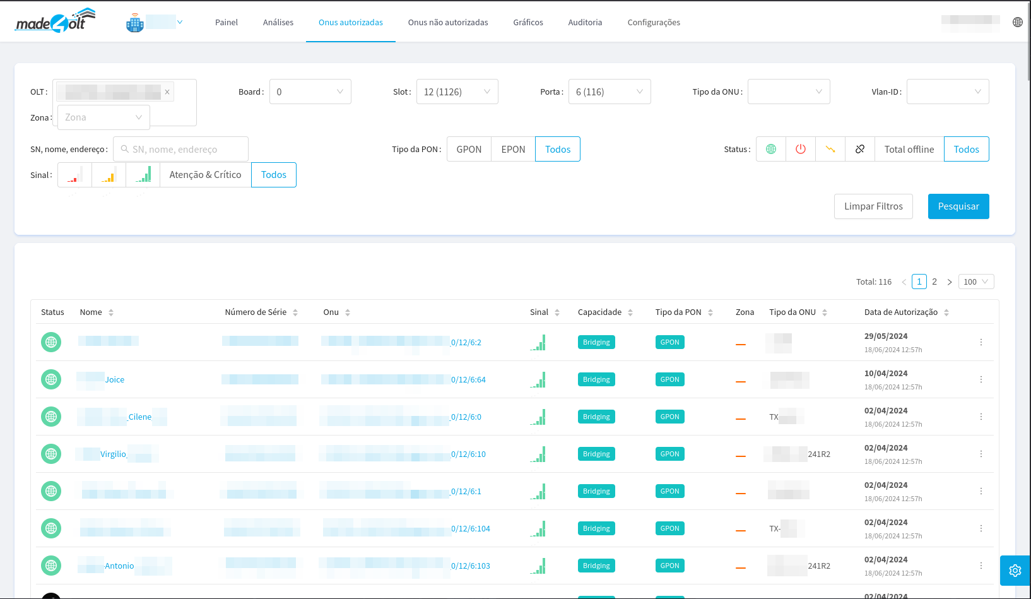Open the Porta dropdown showing 6 (116)
1031x599 pixels.
pyautogui.click(x=609, y=92)
